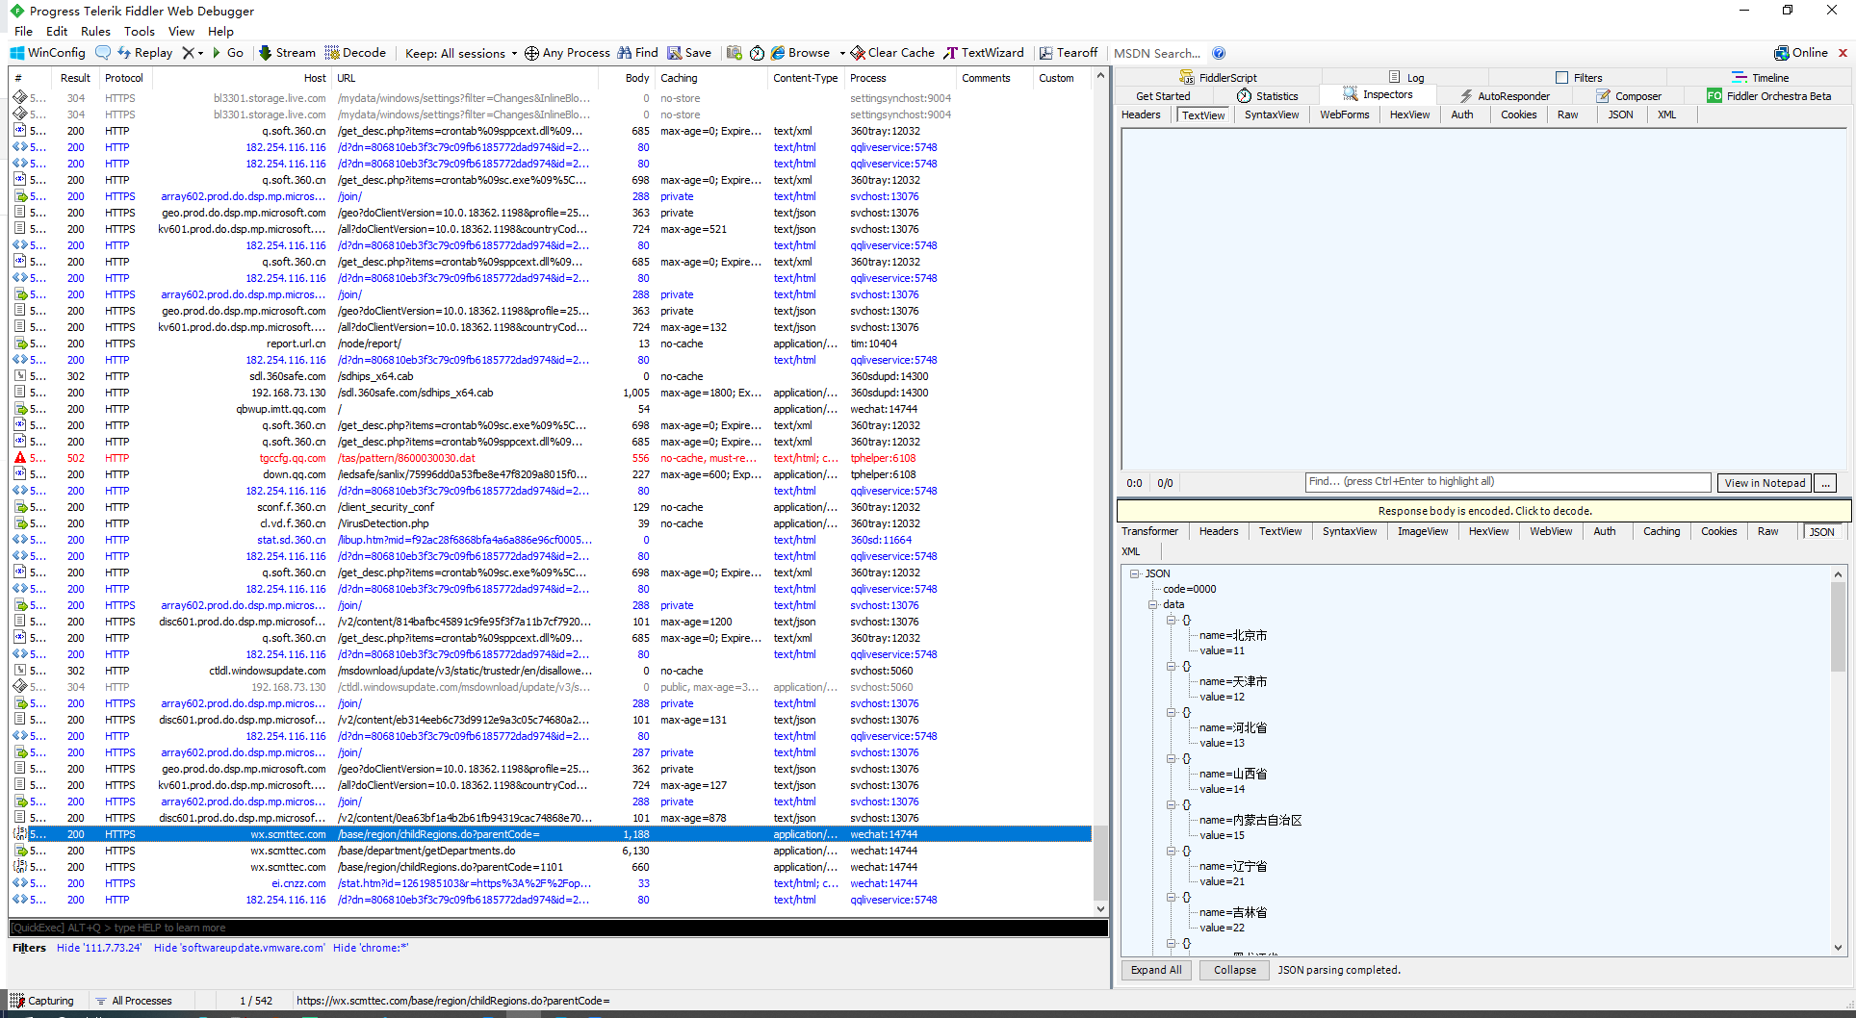The width and height of the screenshot is (1856, 1018).
Task: Switch to the response Transformer tab
Action: (1149, 531)
